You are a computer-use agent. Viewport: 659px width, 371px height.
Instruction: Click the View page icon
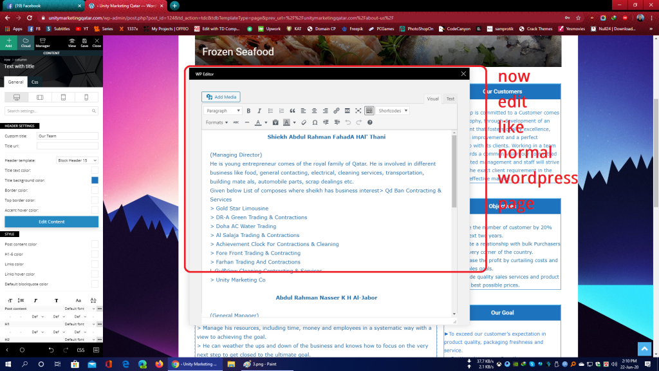click(72, 43)
